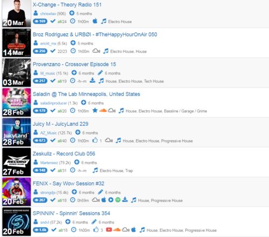
Task: Click the Mixcloud icon on Broz Rodriguez row
Action: (x=96, y=51)
